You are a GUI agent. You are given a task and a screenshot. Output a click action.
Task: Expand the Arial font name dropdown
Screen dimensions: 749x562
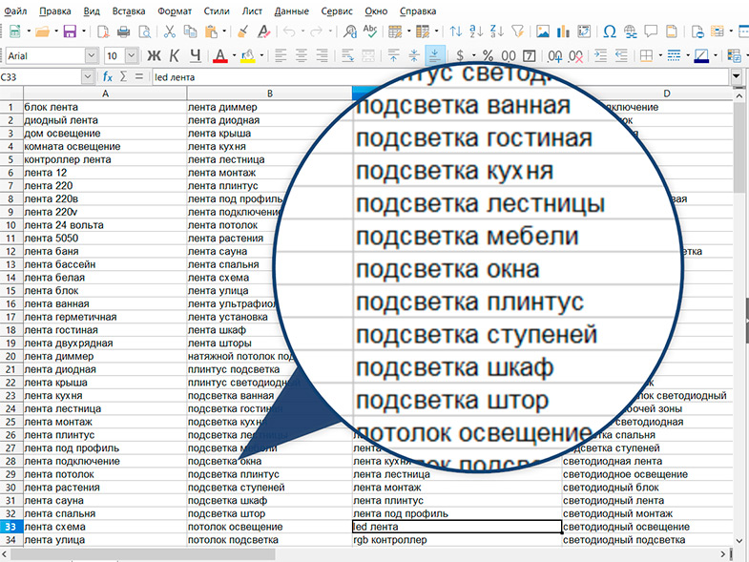coord(92,56)
